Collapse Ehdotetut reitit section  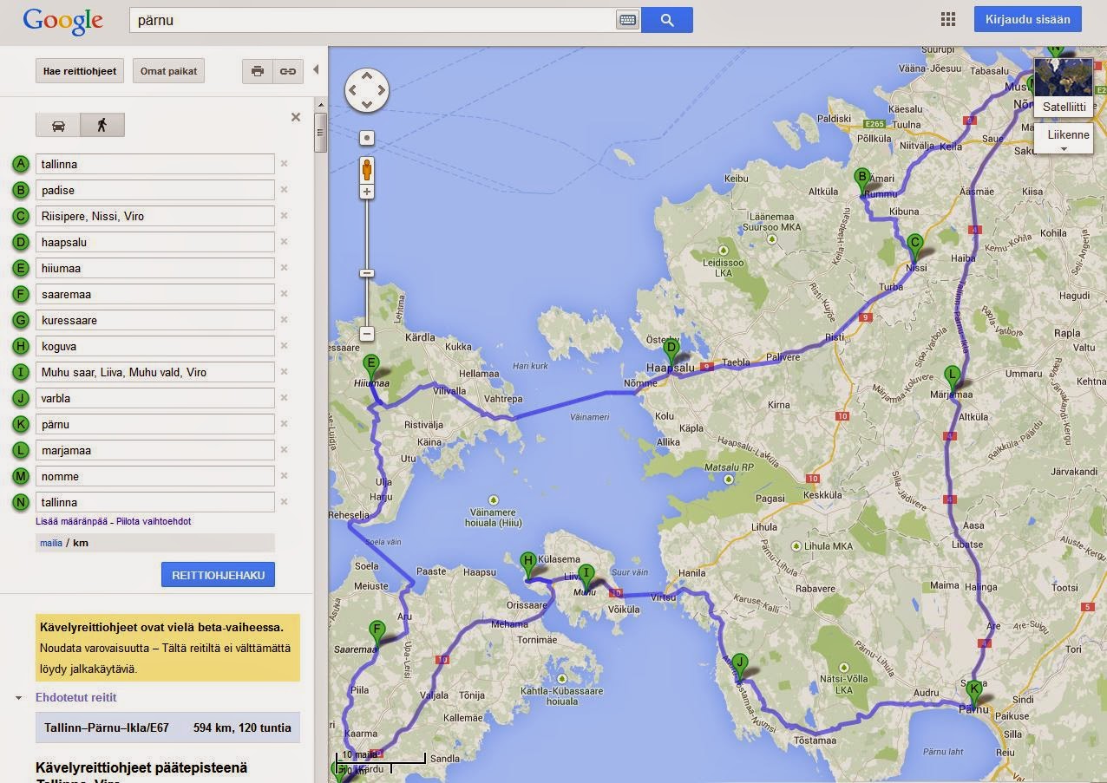point(19,697)
